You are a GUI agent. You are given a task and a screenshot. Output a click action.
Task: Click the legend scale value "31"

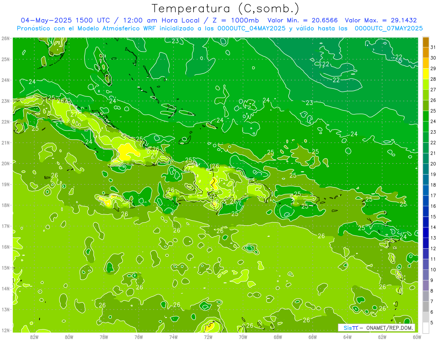tap(433, 47)
